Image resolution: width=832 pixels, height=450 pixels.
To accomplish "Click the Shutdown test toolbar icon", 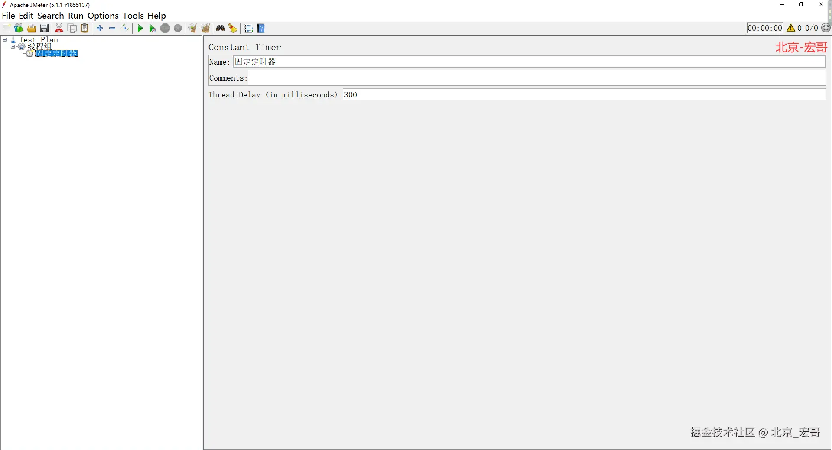I will [178, 29].
